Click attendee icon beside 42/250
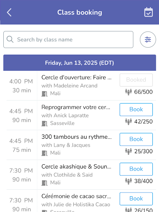This screenshot has height=212, width=159. tap(128, 122)
